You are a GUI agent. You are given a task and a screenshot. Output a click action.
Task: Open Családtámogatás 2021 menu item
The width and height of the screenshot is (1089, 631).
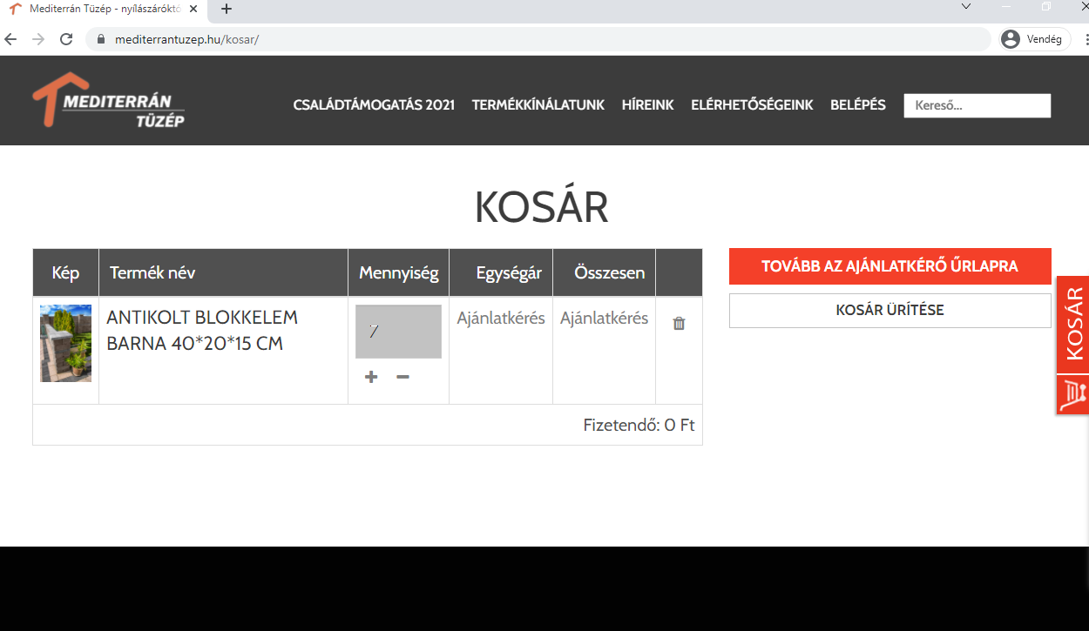tap(374, 104)
